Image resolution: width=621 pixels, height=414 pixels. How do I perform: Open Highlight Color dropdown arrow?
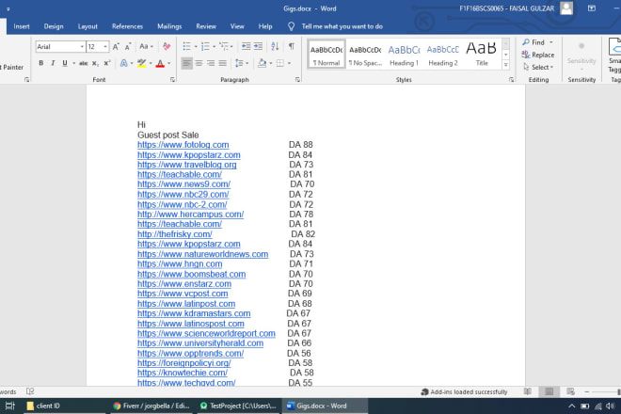coord(151,63)
